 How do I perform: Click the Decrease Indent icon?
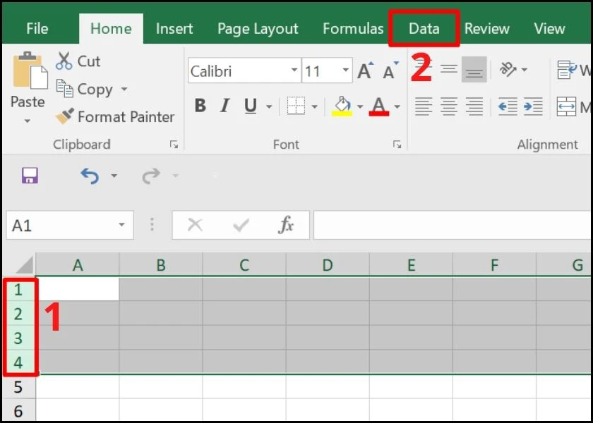(x=508, y=106)
